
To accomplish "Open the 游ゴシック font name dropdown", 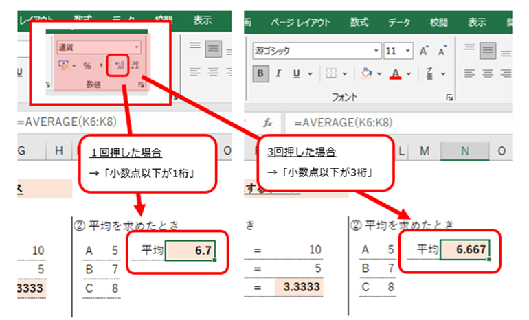I will click(376, 51).
